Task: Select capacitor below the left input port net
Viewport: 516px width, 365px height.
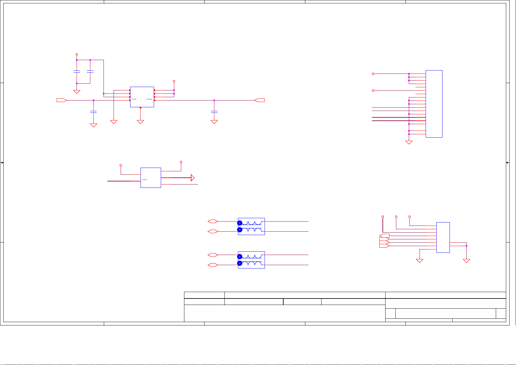Action: pyautogui.click(x=93, y=112)
